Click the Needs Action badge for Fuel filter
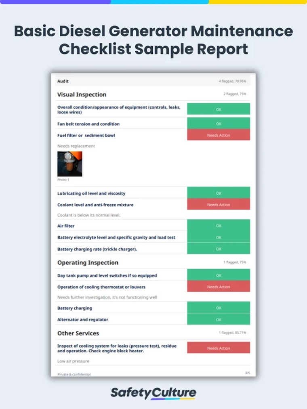 click(219, 135)
